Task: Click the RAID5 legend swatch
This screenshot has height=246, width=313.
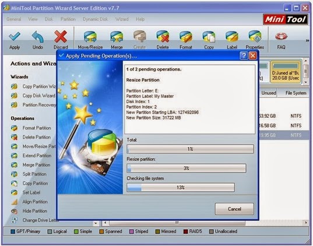Action: tap(185, 231)
